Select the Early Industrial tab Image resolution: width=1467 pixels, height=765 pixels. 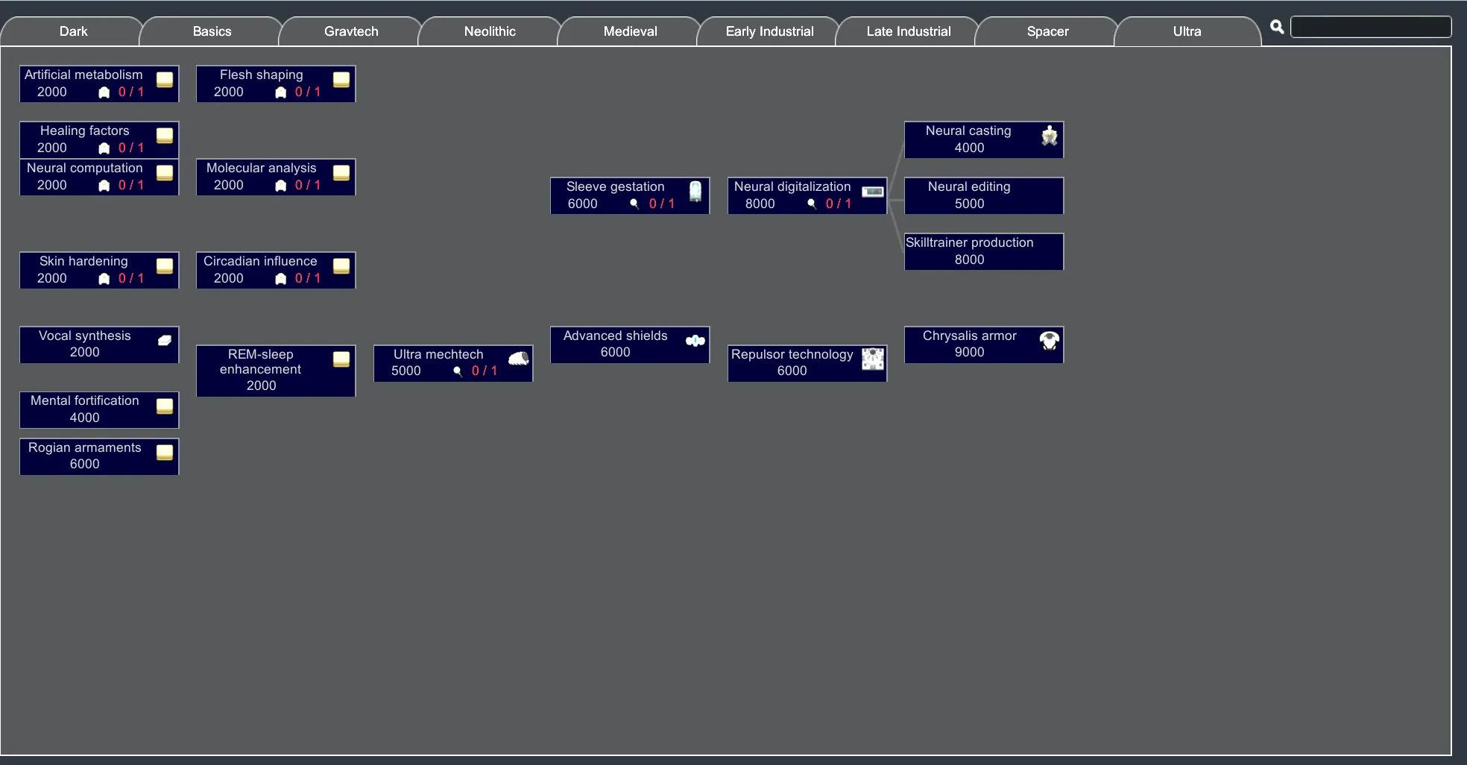[x=769, y=31]
